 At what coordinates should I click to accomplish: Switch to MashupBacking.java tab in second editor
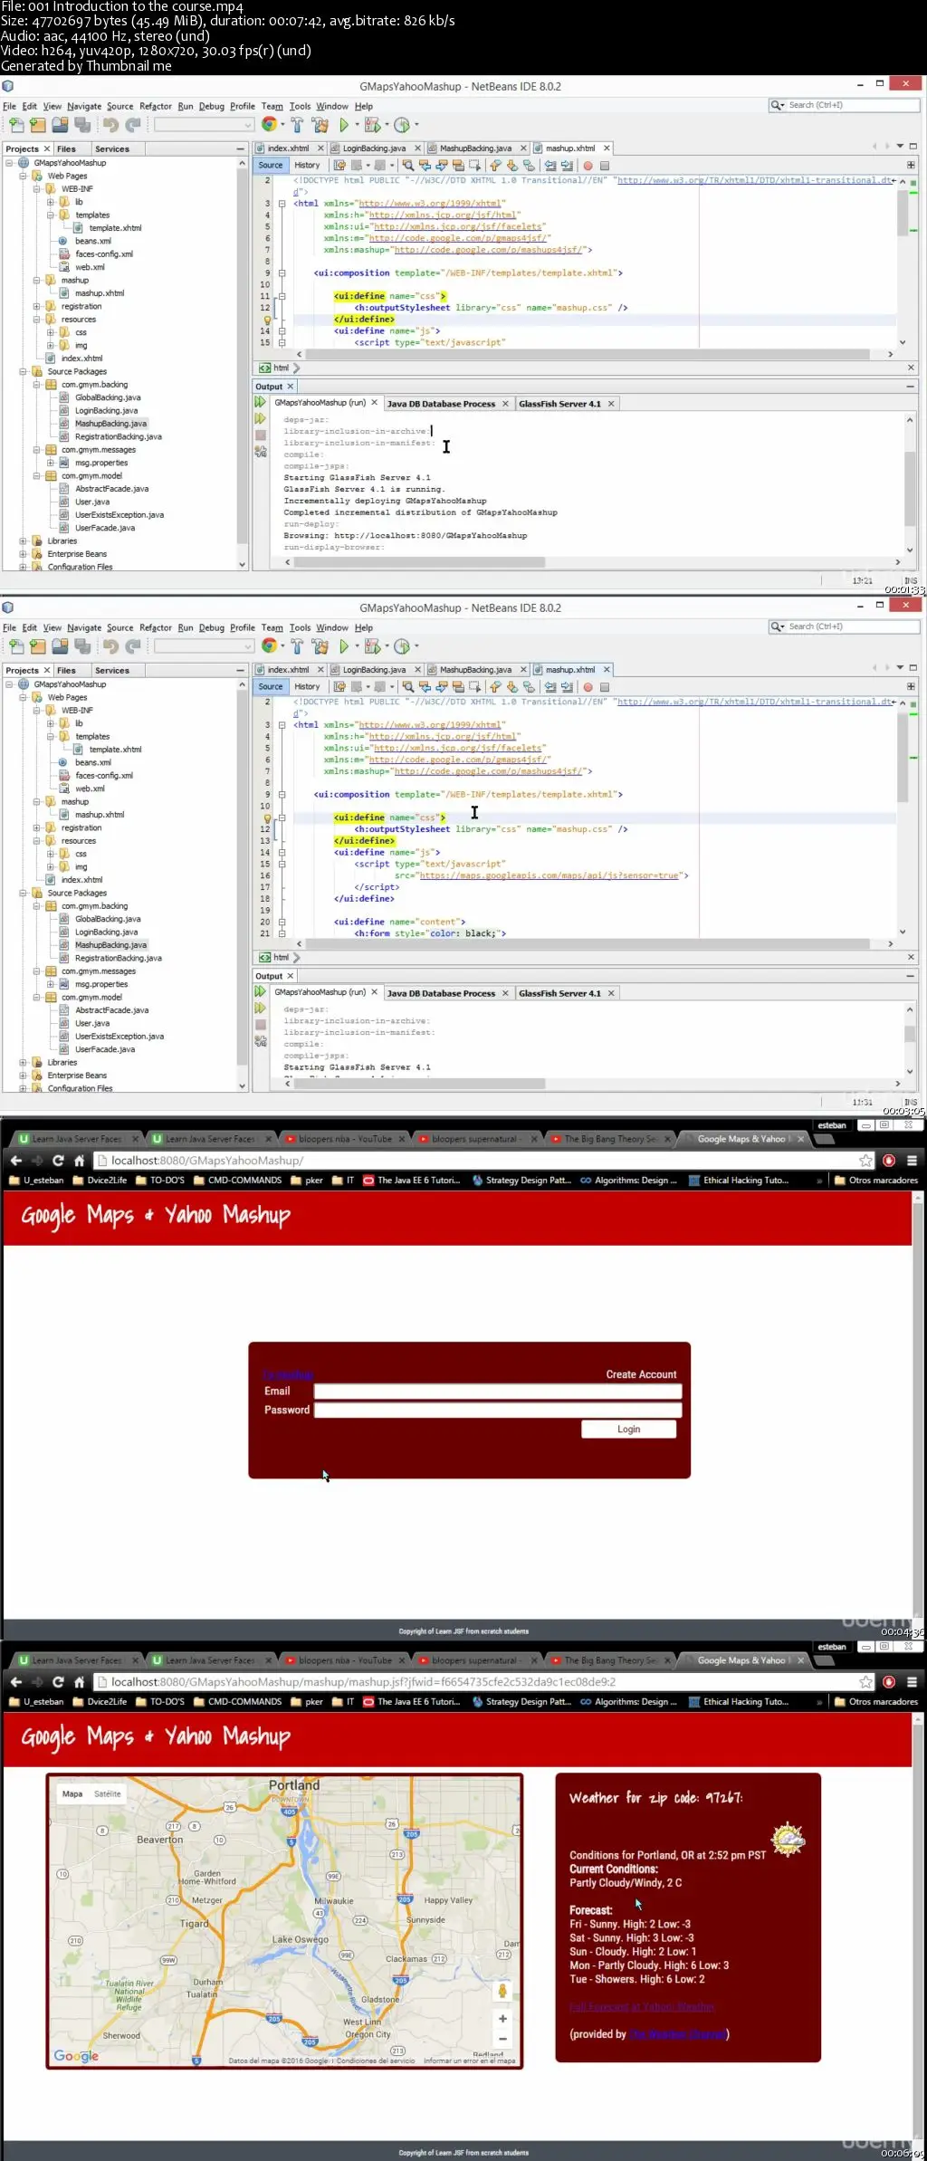[x=475, y=670]
